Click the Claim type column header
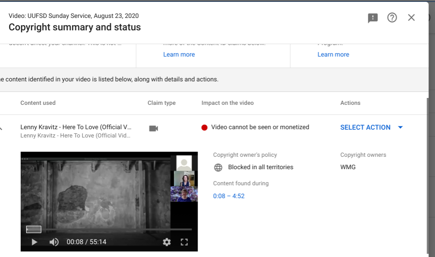435x257 pixels. pos(162,103)
